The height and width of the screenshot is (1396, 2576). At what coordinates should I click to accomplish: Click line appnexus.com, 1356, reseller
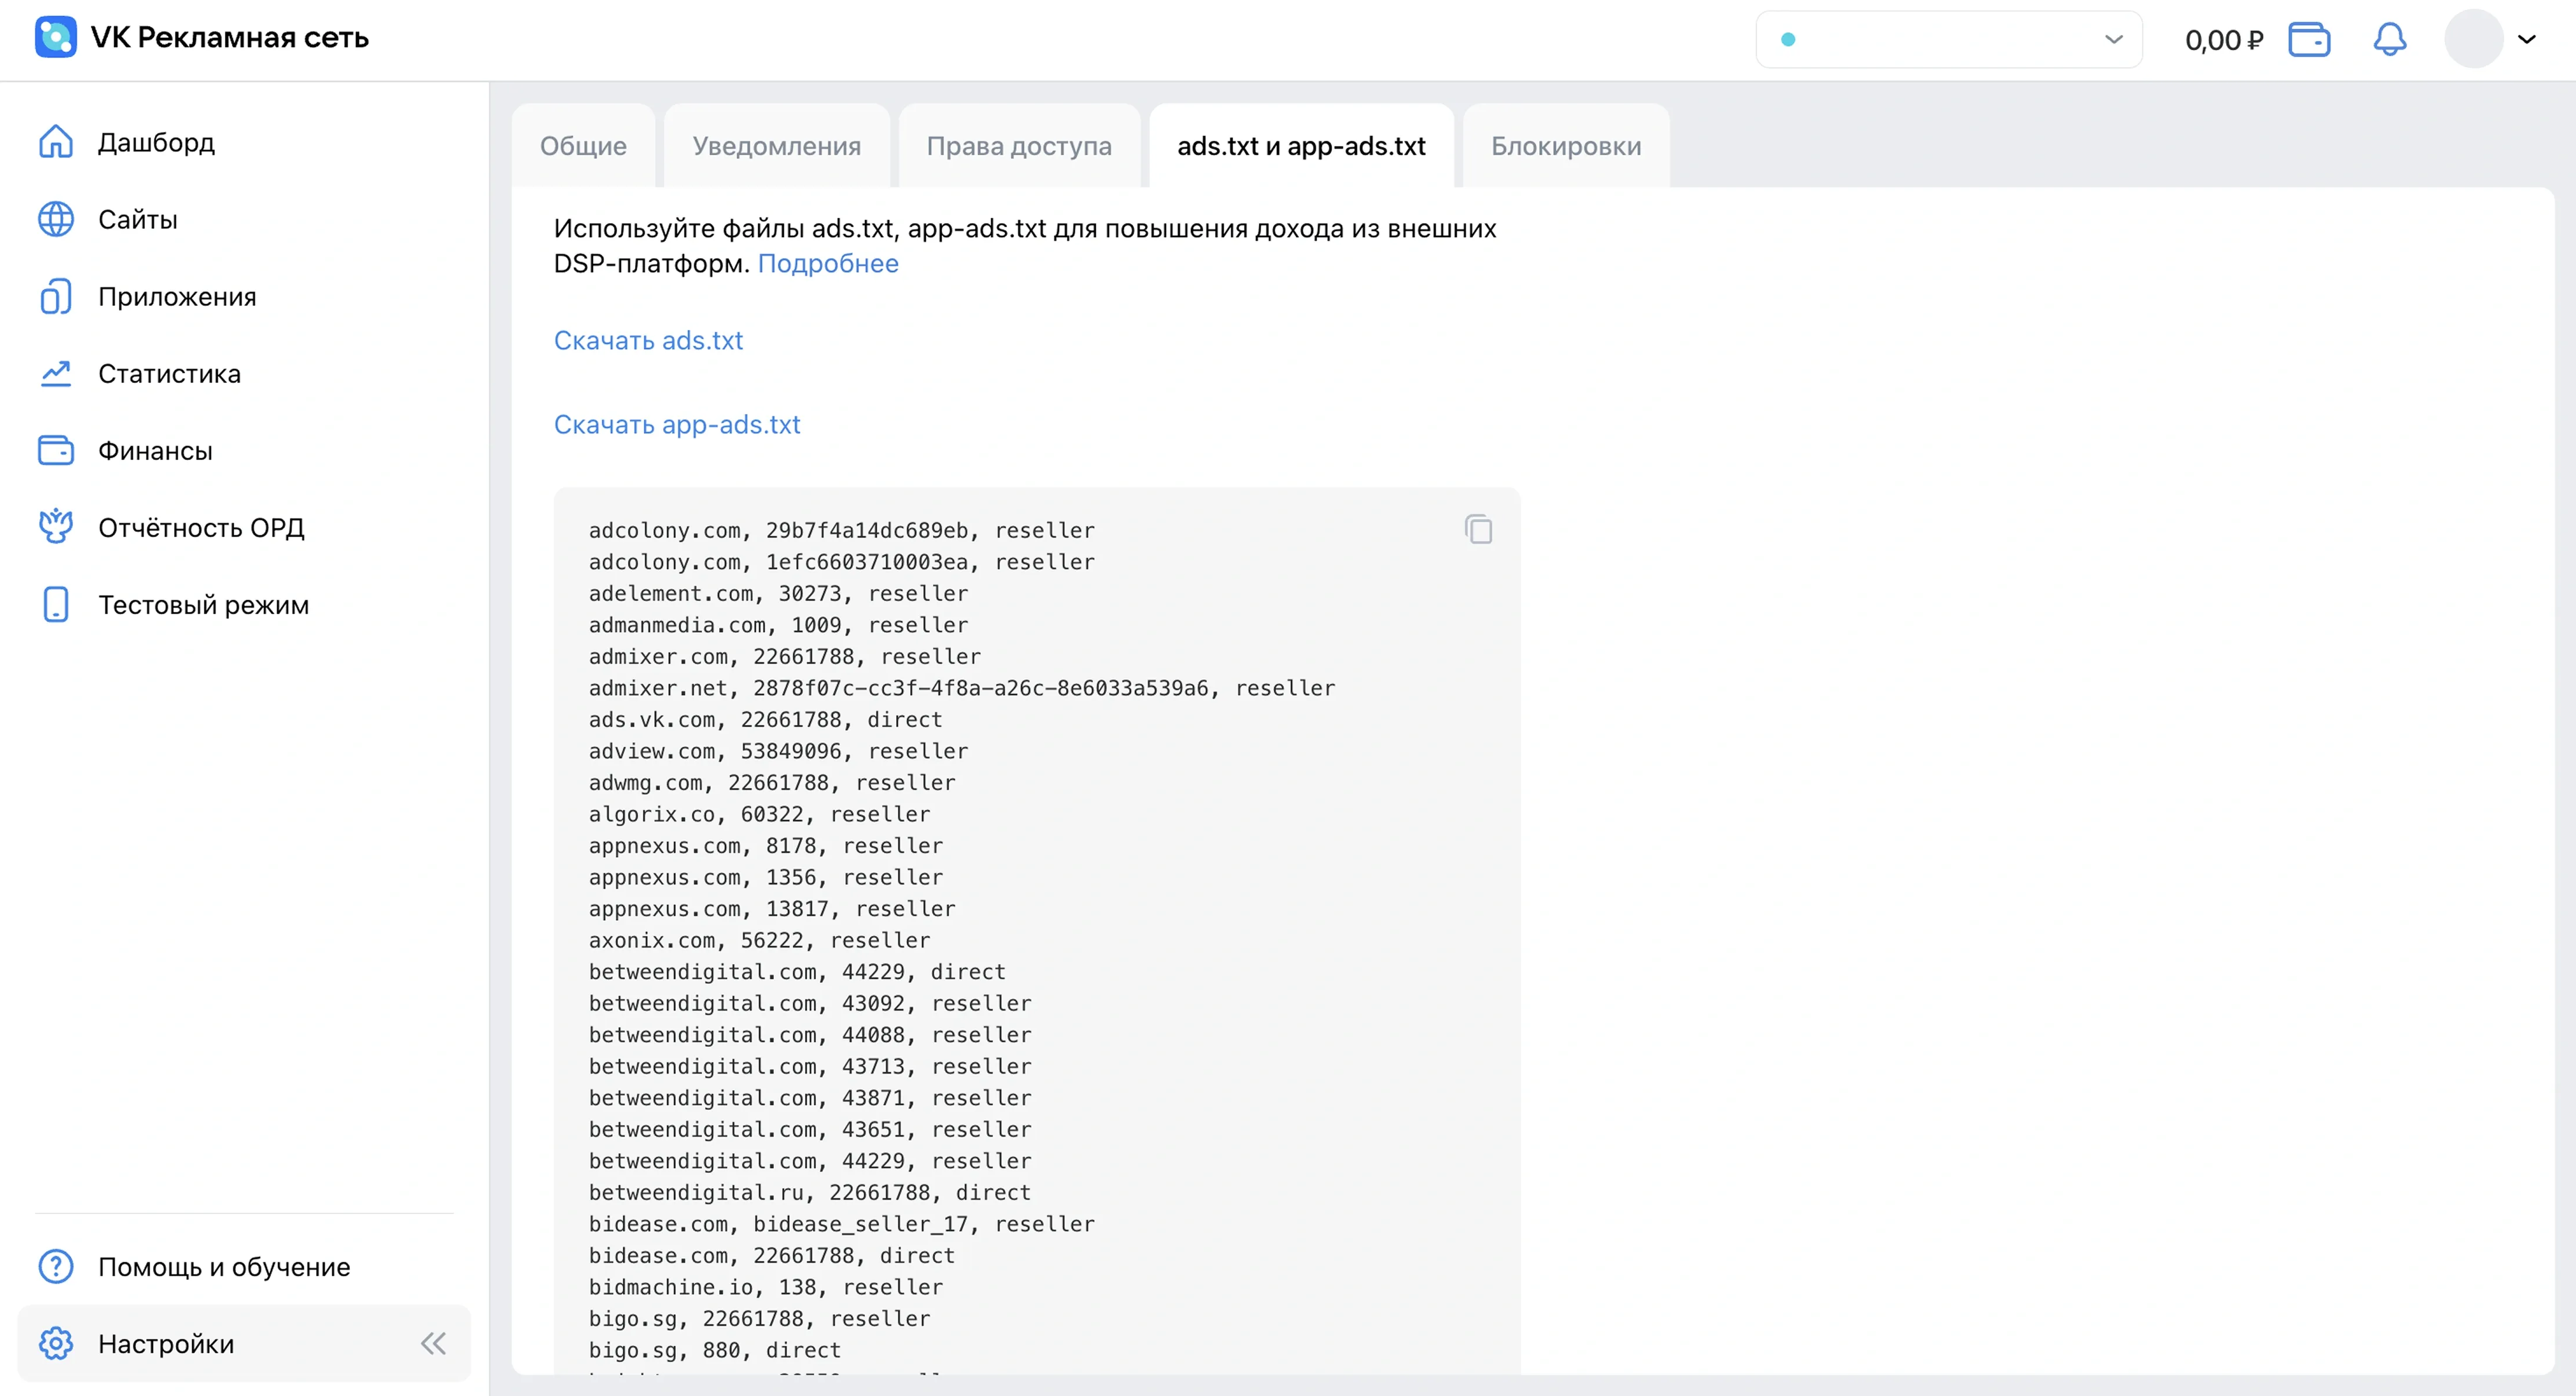point(766,878)
